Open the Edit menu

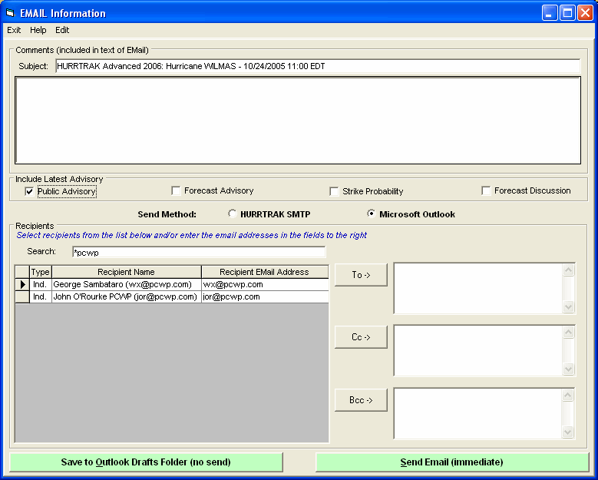[x=62, y=30]
